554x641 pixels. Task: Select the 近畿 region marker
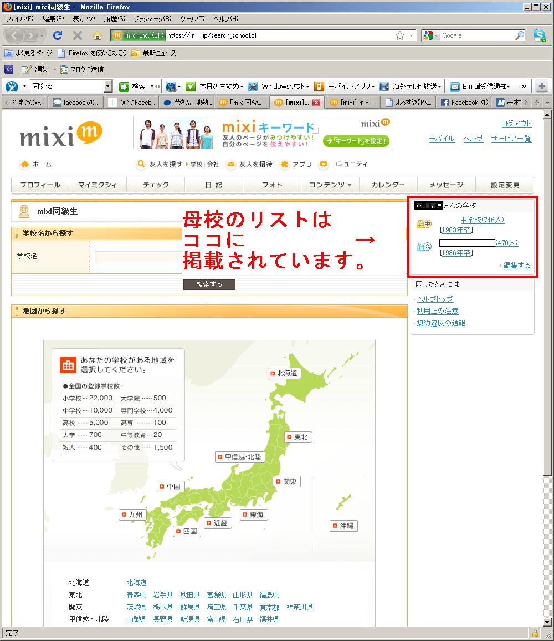tap(218, 523)
